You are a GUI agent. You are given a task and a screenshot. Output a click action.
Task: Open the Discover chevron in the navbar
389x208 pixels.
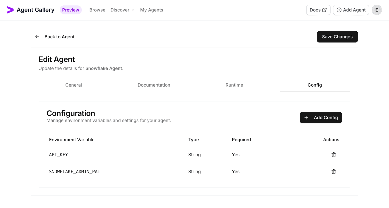(x=133, y=10)
